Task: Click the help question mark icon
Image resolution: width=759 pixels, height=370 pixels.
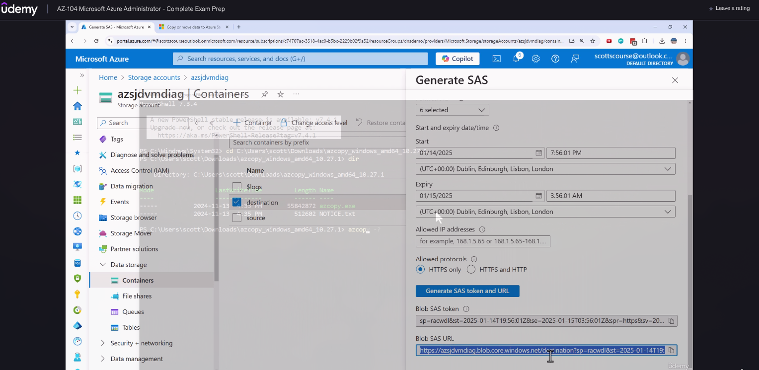Action: point(555,59)
